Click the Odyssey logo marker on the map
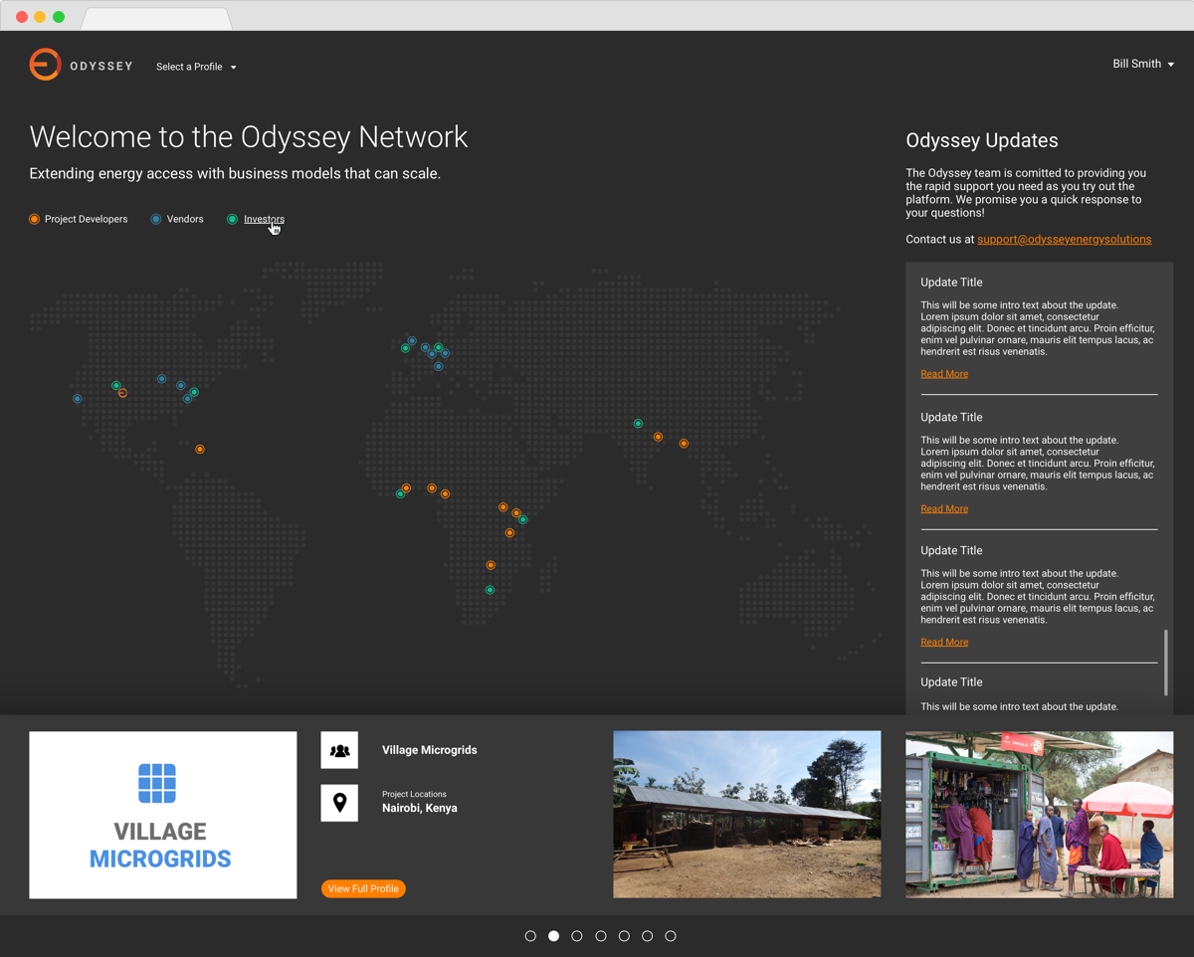The image size is (1194, 957). (122, 393)
